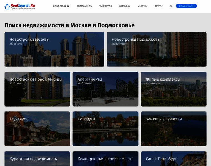The width and height of the screenshot is (211, 166).
Task: Click the Добавить объект button
Action: (x=186, y=6)
